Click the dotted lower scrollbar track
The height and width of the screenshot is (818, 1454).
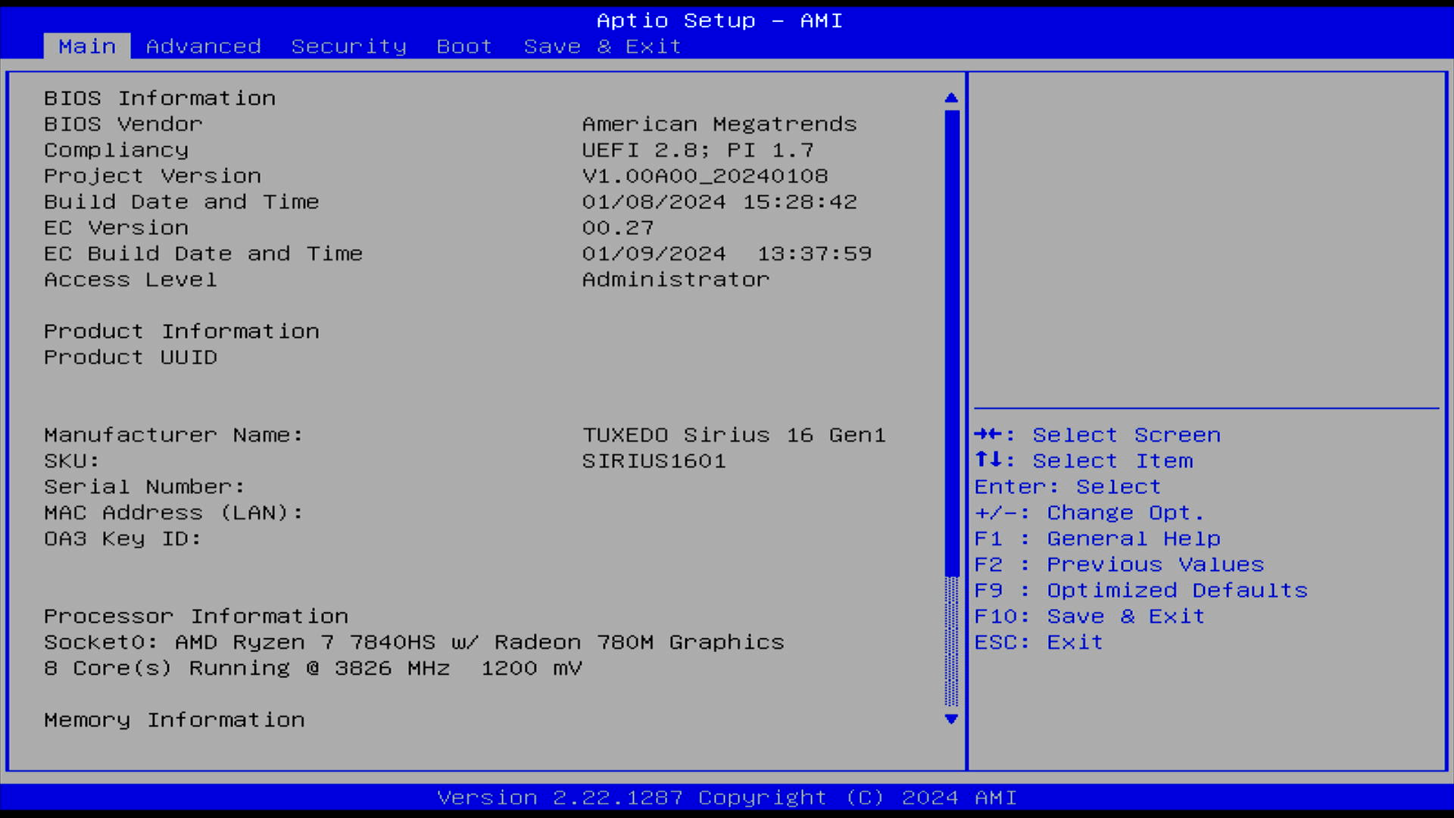(951, 640)
